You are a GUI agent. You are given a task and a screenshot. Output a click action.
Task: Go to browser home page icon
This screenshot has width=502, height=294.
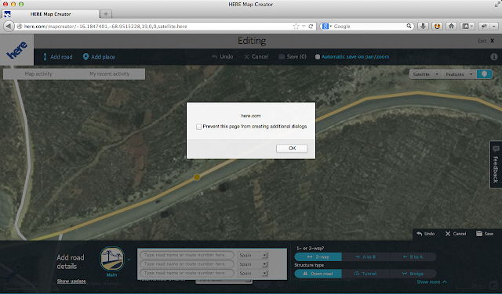[x=452, y=26]
